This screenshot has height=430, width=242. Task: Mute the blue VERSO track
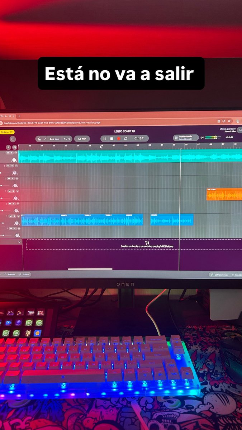(10, 216)
